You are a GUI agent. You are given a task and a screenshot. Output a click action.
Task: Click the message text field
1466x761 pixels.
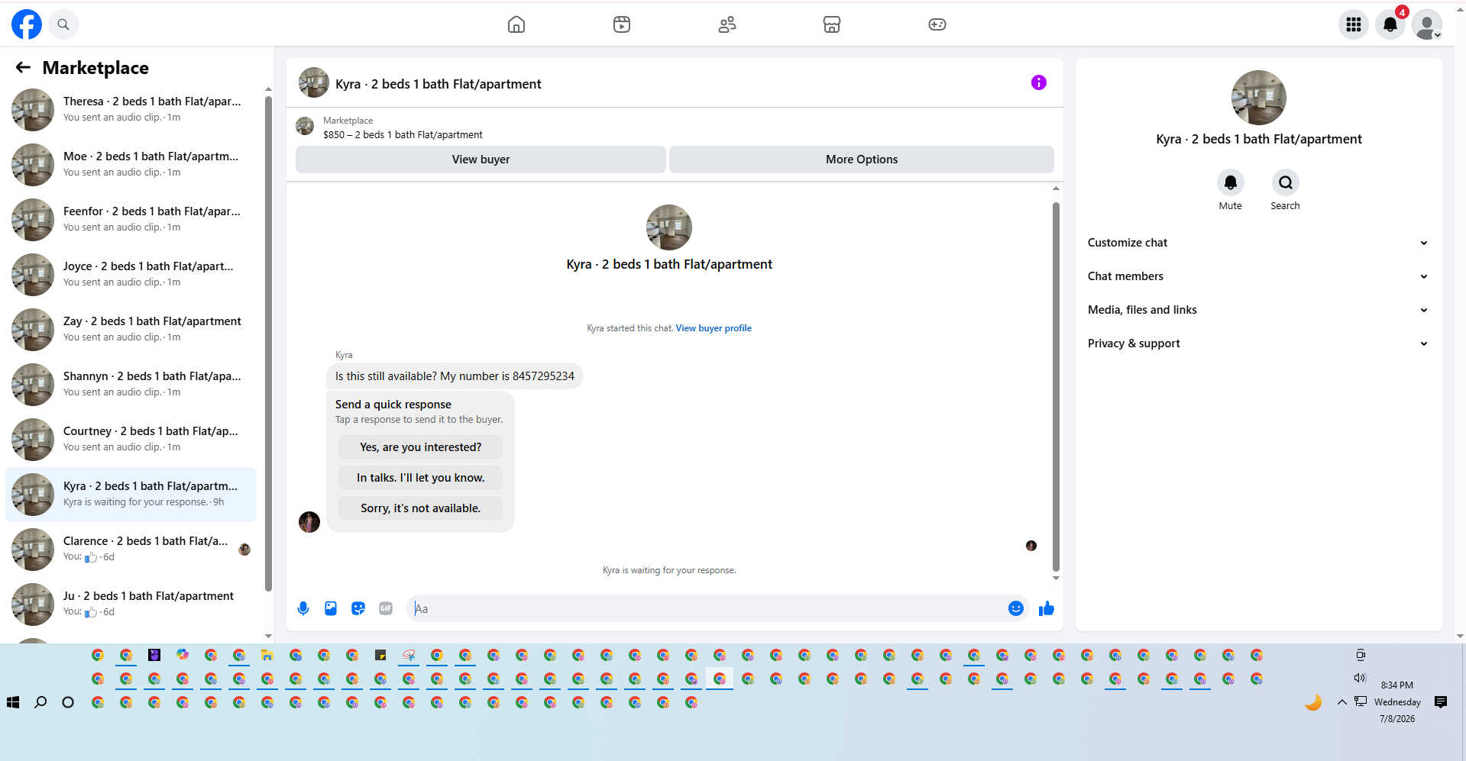click(x=707, y=608)
